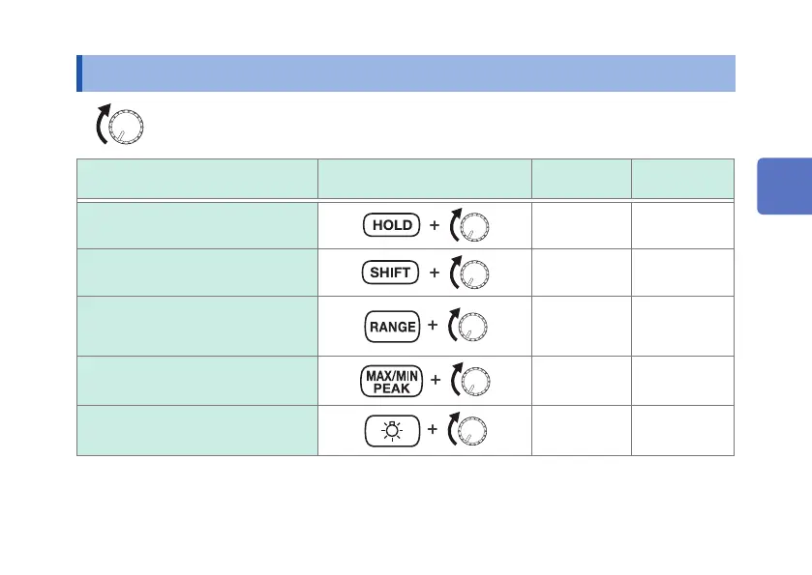Select the rotary knob next to MAX/MIN PEAK
Image resolution: width=812 pixels, height=575 pixels.
tap(475, 383)
